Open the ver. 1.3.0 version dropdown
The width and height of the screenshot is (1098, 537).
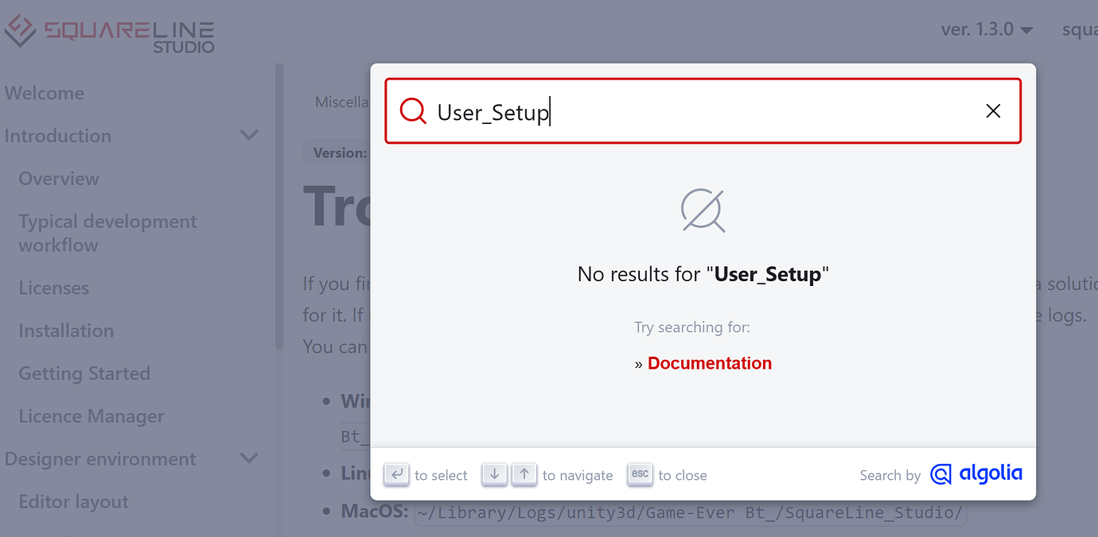pos(987,30)
